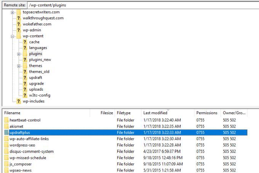Image resolution: width=259 pixels, height=173 pixels.
Task: Select the updraftplus filename
Action: coord(20,132)
